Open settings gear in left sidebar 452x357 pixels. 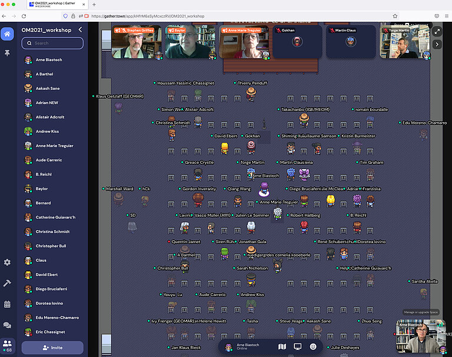(x=7, y=262)
